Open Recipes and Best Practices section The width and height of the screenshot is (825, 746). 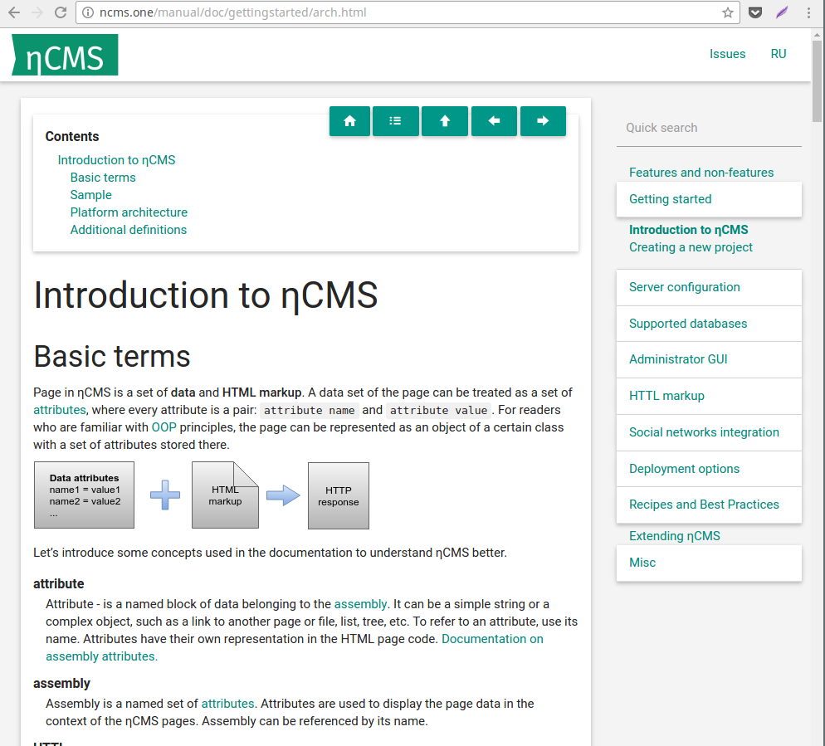pos(709,505)
